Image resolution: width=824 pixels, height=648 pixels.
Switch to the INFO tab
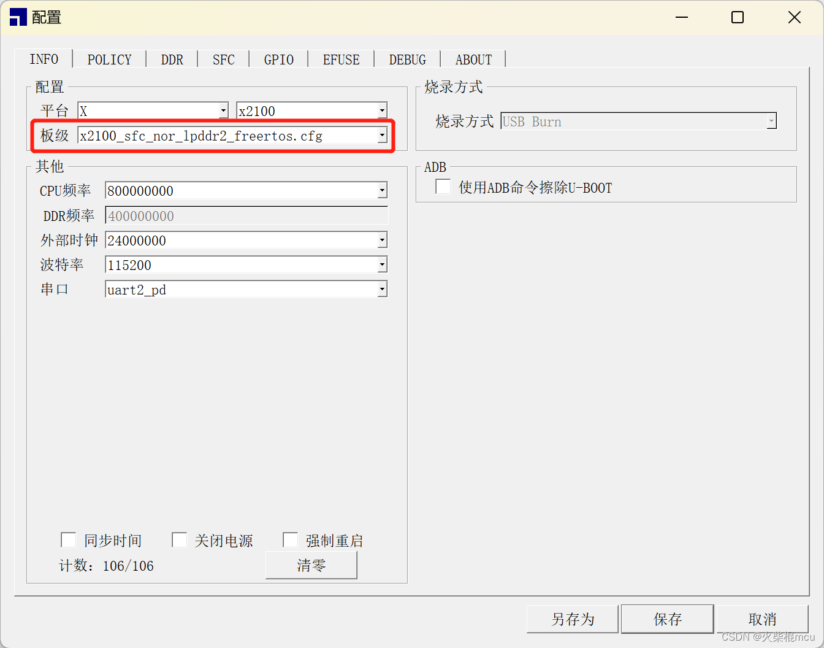tap(44, 60)
